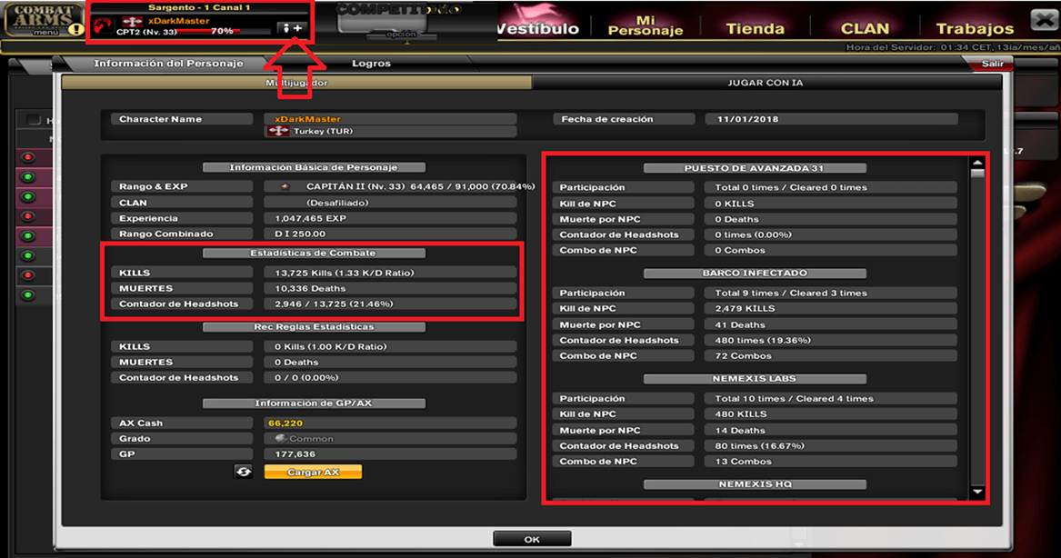Open Mi Personaje

pos(646,25)
